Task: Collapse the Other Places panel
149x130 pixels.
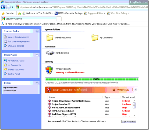Action: click(x=37, y=55)
